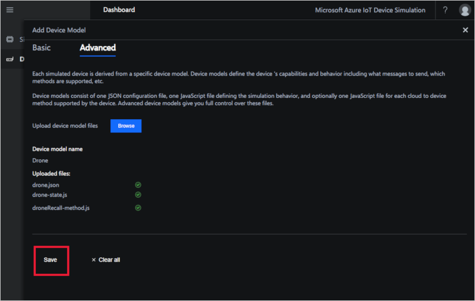Viewport: 475px width, 301px height.
Task: Open the hamburger navigation menu
Action: point(10,10)
